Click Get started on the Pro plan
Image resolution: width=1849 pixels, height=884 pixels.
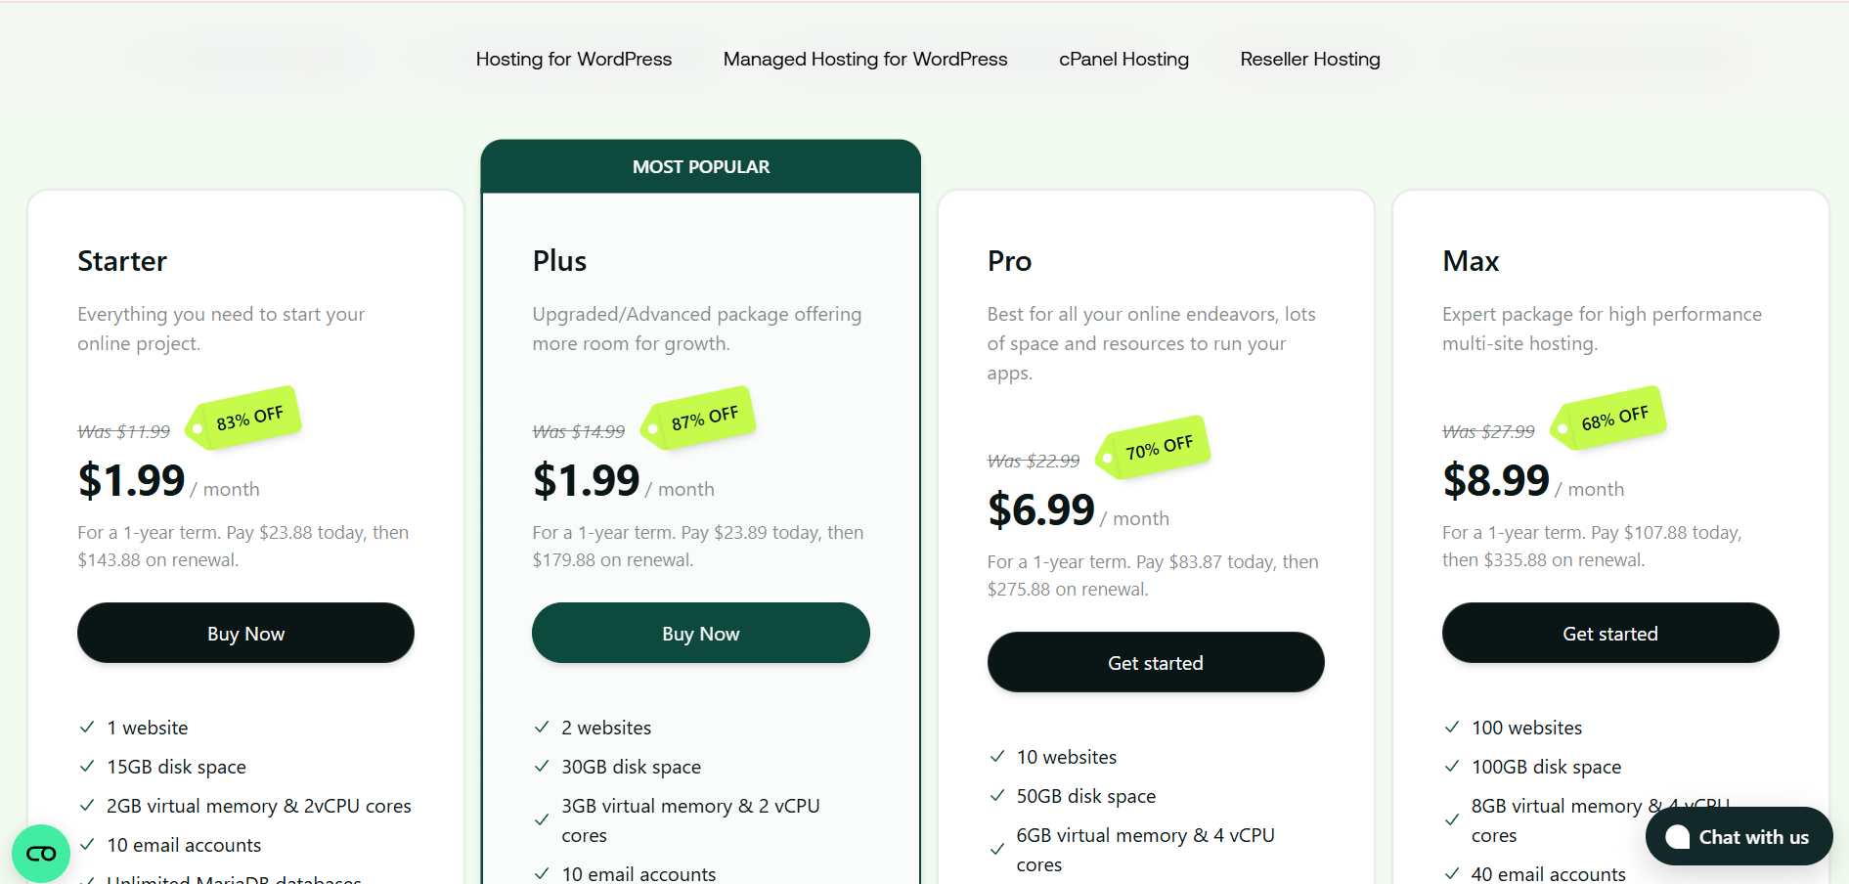pos(1156,662)
